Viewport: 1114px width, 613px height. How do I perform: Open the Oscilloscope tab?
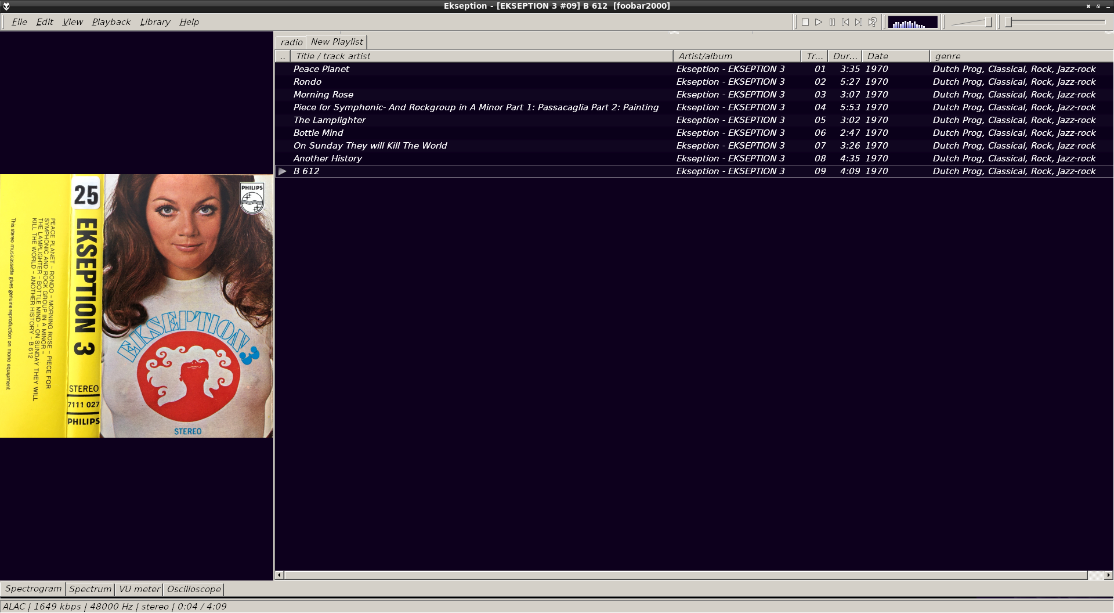[x=194, y=589]
